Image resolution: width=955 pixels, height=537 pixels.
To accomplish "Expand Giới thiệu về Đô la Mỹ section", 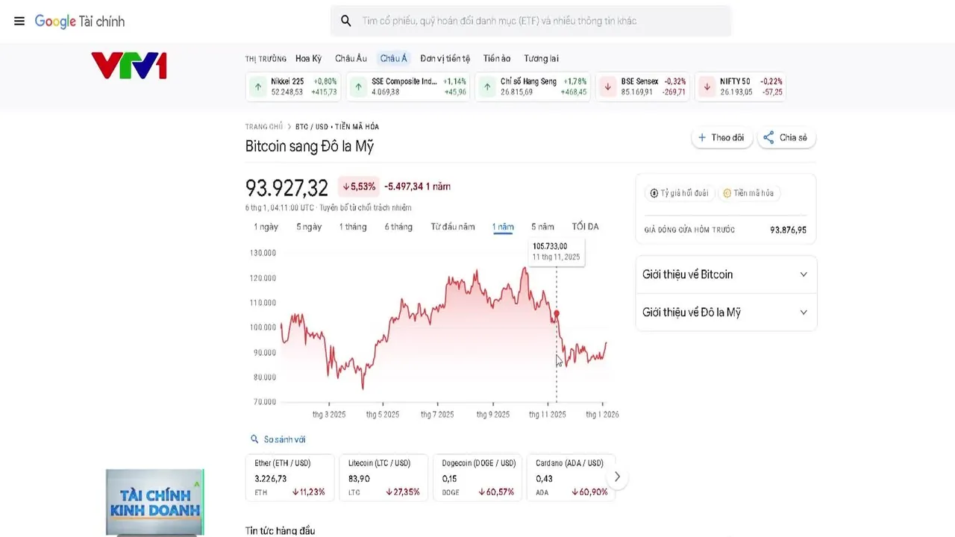I will point(725,313).
